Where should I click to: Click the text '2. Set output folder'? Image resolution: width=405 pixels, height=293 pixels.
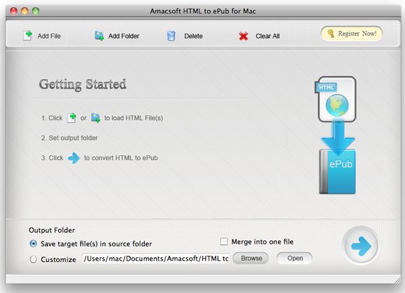(70, 138)
